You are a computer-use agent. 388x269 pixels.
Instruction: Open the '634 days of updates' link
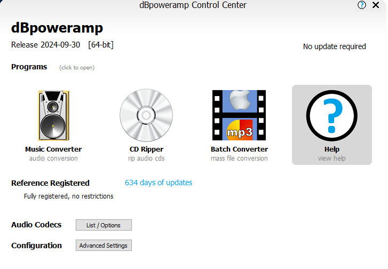pyautogui.click(x=159, y=183)
